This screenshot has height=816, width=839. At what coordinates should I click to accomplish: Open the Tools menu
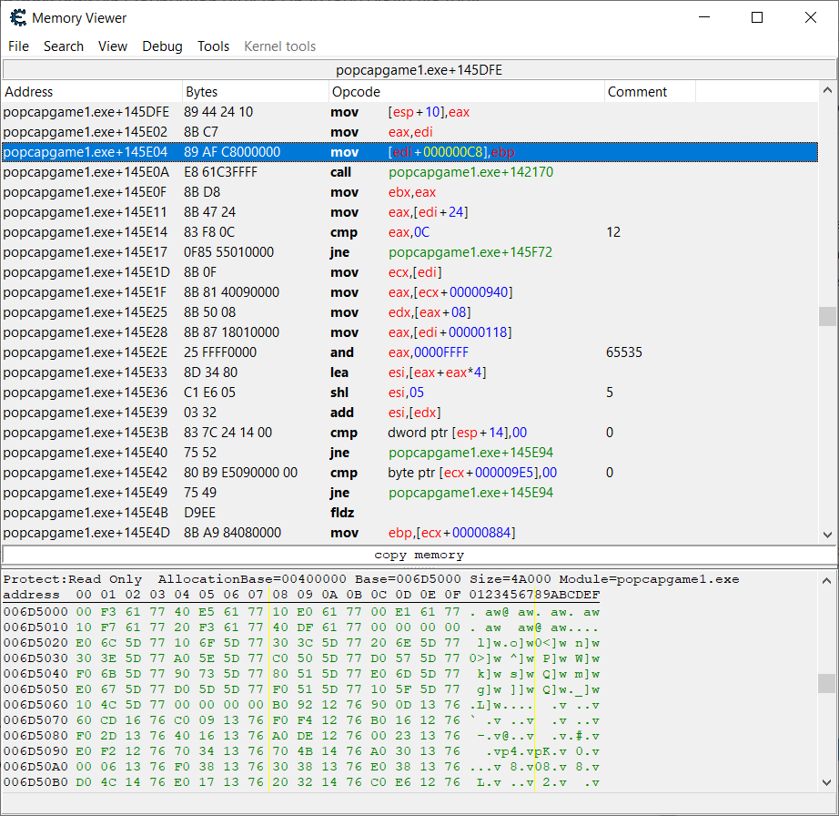[x=213, y=46]
